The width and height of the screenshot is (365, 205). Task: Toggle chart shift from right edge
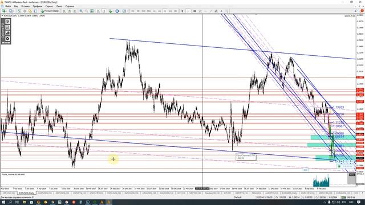point(104,11)
